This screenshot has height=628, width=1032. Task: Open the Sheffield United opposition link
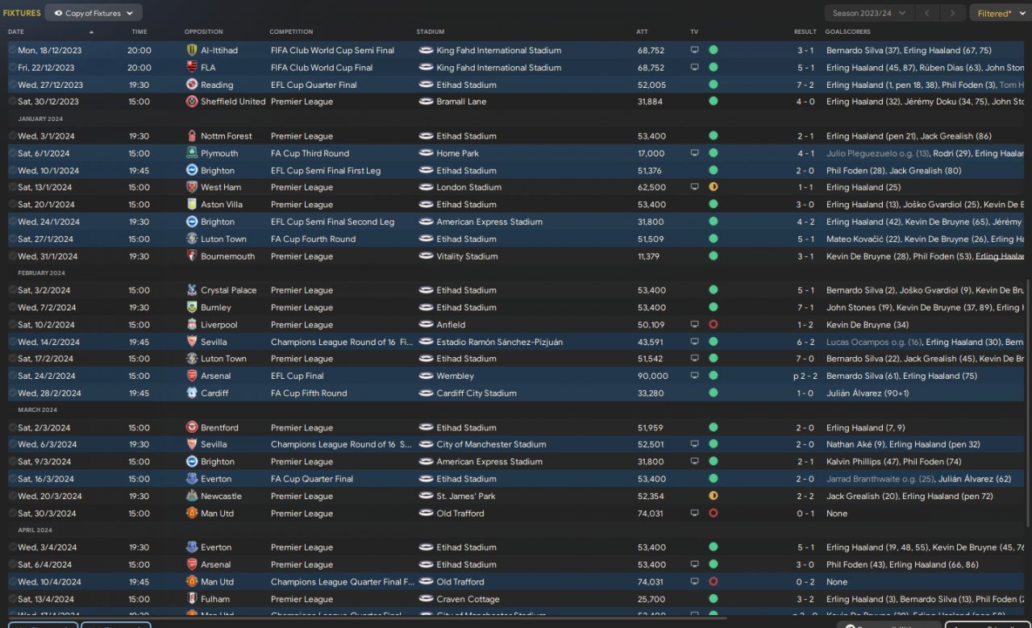[x=233, y=102]
